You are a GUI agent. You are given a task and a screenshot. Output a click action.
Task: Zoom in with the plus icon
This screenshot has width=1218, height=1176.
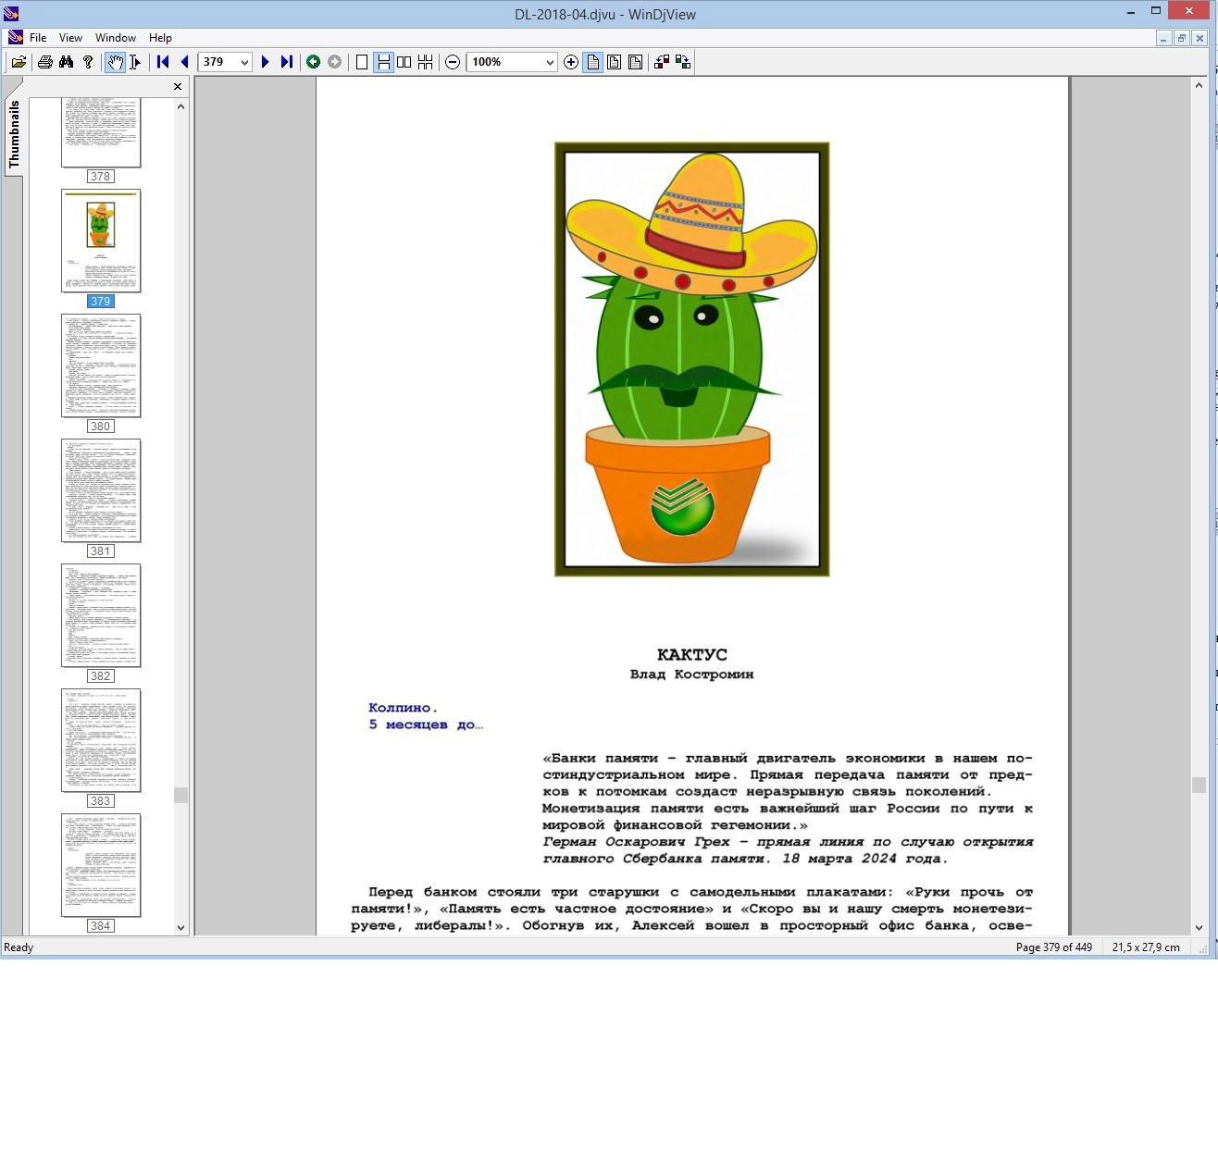pyautogui.click(x=571, y=62)
